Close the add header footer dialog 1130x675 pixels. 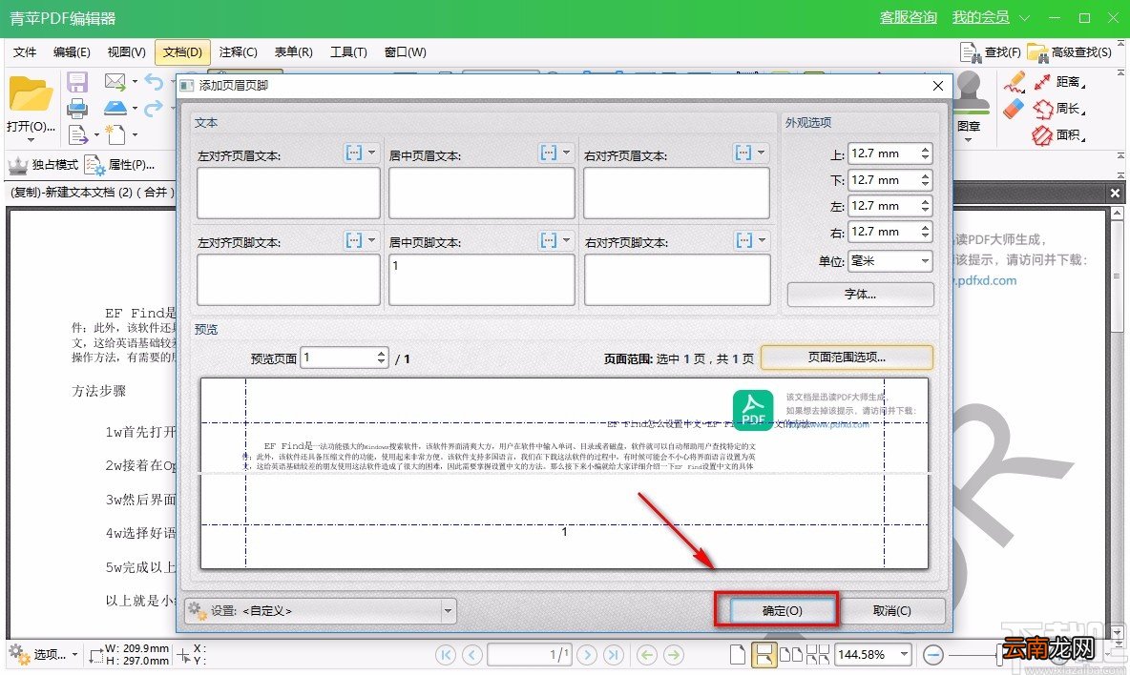tap(937, 86)
